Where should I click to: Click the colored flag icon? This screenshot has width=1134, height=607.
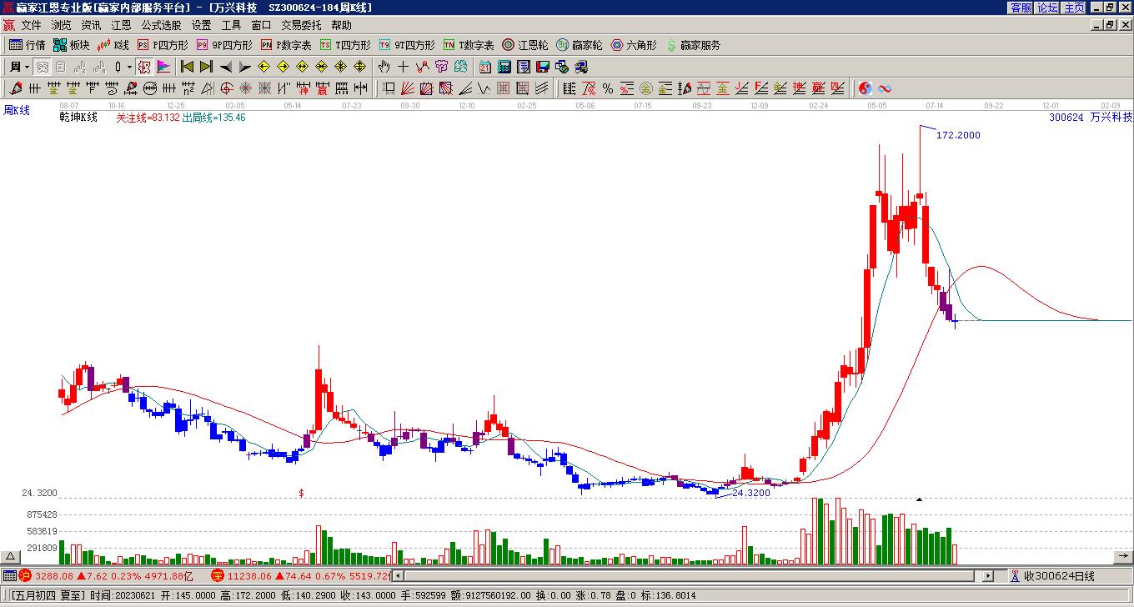[x=163, y=67]
